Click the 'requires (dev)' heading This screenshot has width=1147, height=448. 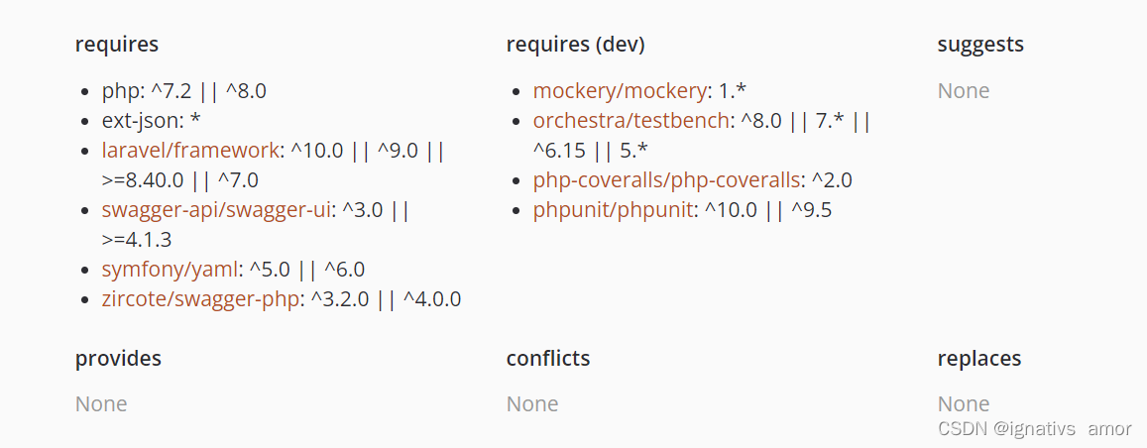(x=576, y=45)
